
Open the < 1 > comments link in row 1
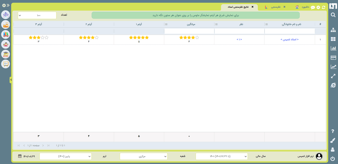point(239,40)
